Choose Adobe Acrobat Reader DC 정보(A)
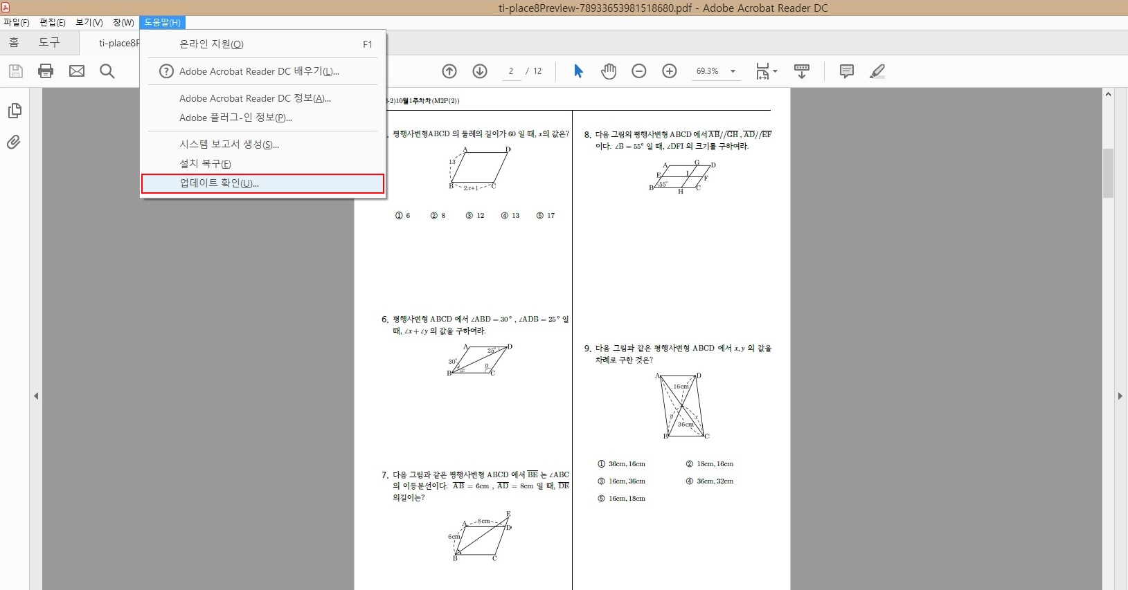Viewport: 1128px width, 590px height. (262, 98)
